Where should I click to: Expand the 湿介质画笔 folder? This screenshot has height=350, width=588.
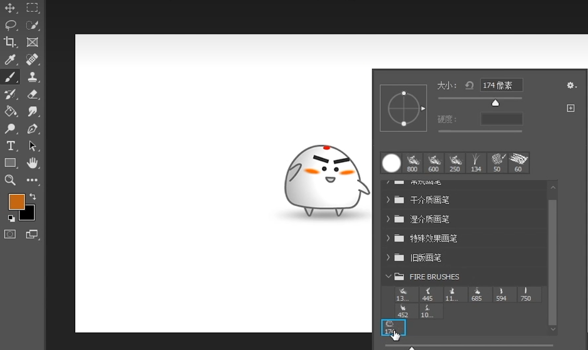coord(388,219)
